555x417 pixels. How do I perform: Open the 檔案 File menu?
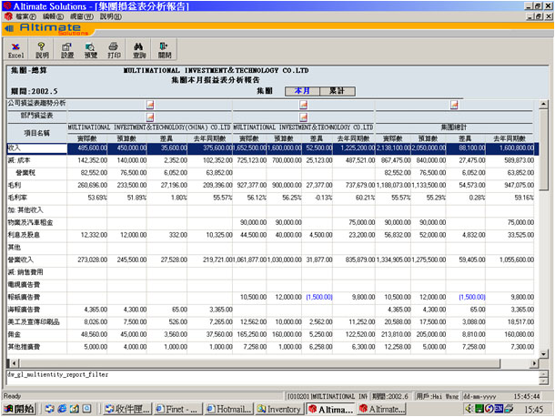(x=26, y=16)
